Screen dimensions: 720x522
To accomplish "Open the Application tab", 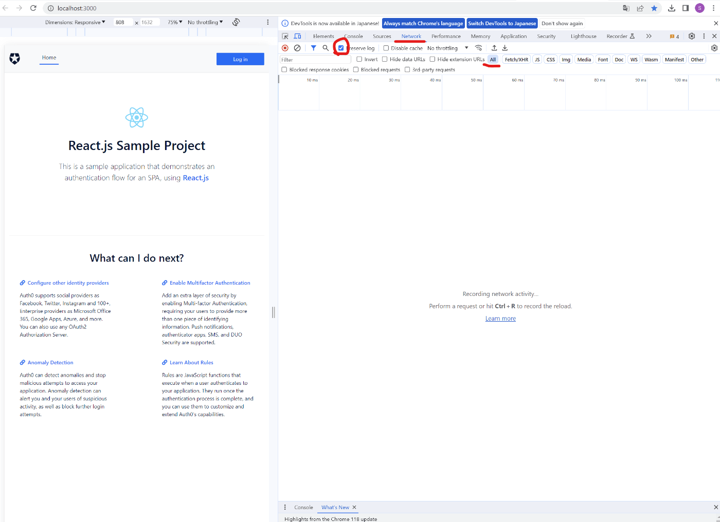I will coord(513,36).
